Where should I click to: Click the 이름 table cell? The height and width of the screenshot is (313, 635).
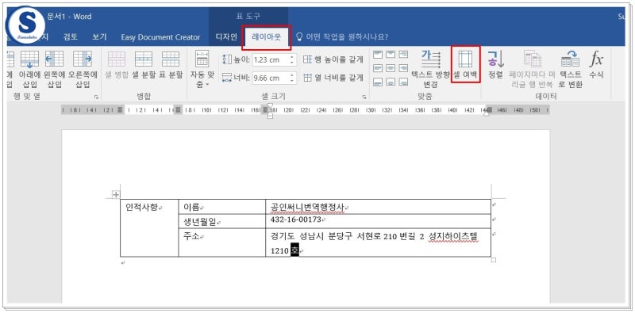[222, 207]
